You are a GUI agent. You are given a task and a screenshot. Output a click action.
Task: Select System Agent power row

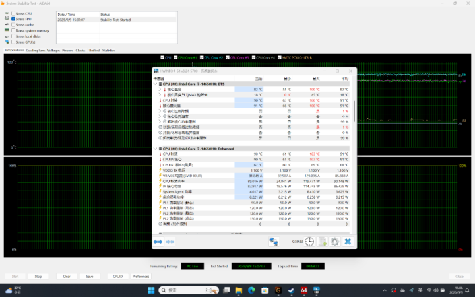pos(252,191)
